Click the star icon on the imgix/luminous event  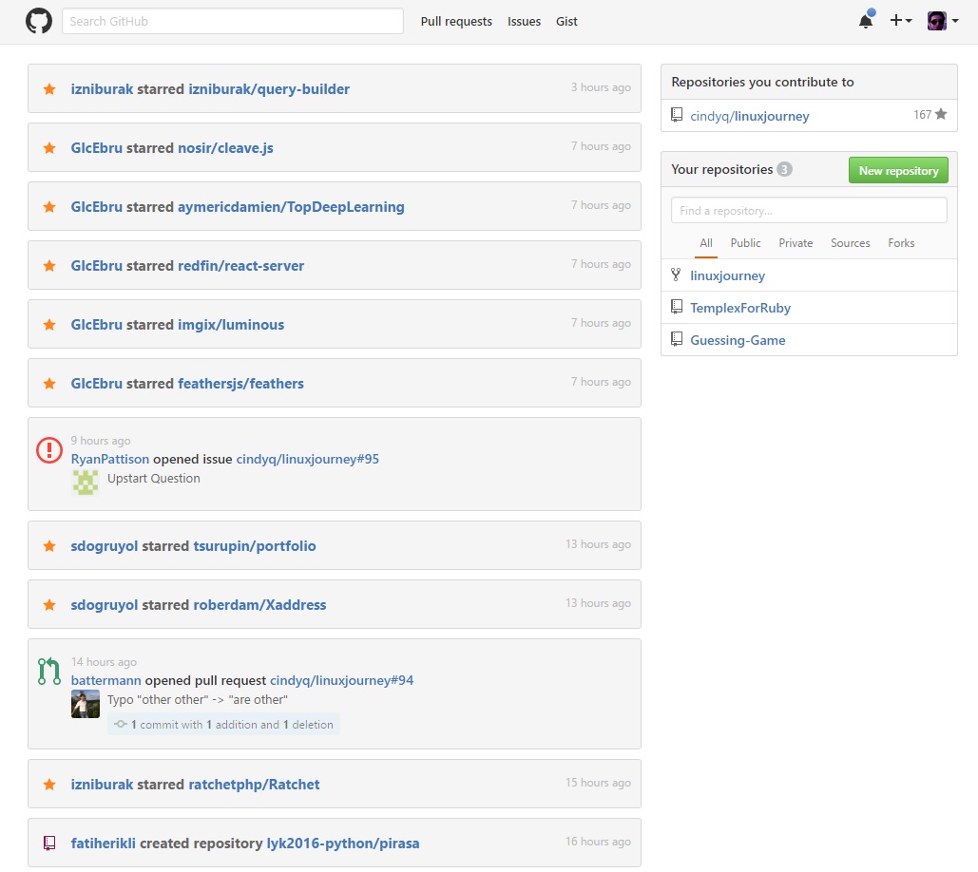pyautogui.click(x=49, y=325)
